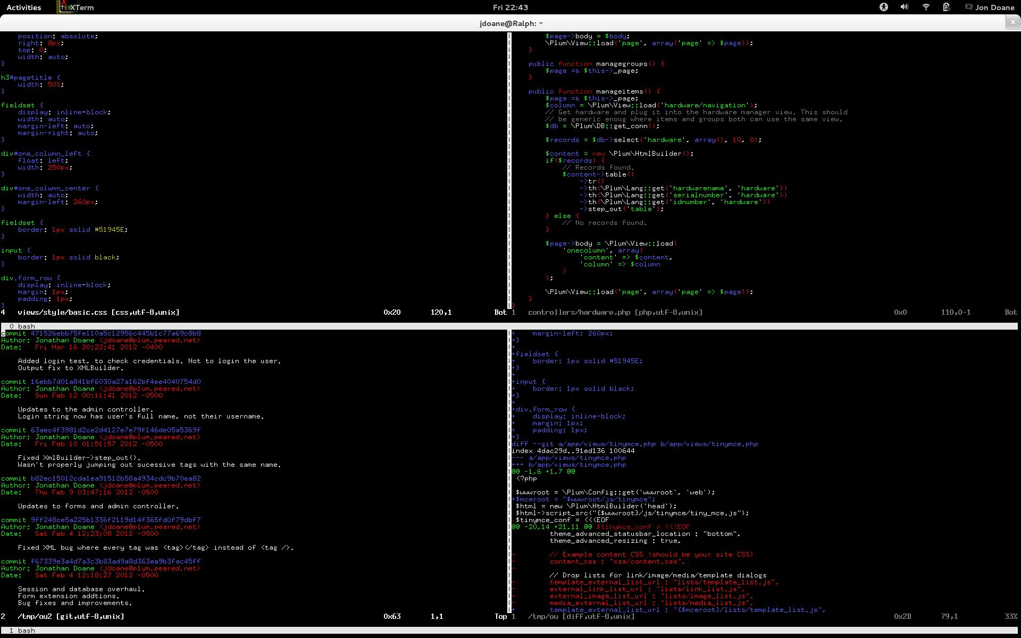Viewport: 1021px width, 638px height.
Task: Open the clock Fri 22:43 calendar
Action: [510, 7]
